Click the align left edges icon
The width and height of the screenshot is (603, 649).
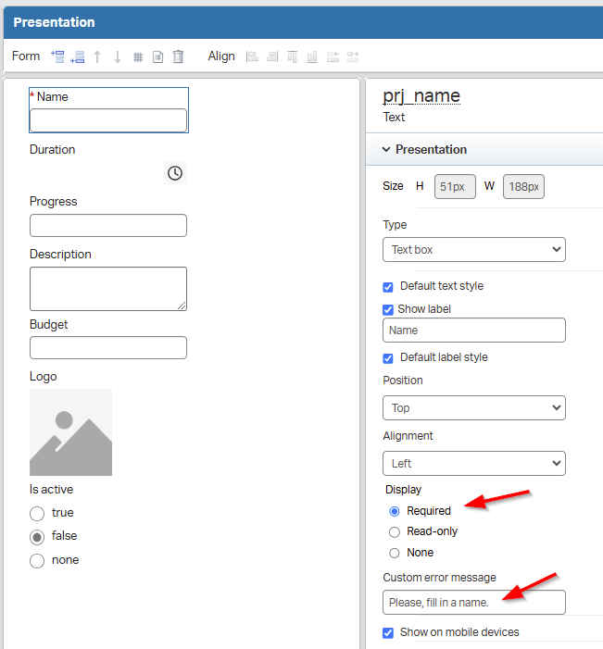tap(251, 56)
